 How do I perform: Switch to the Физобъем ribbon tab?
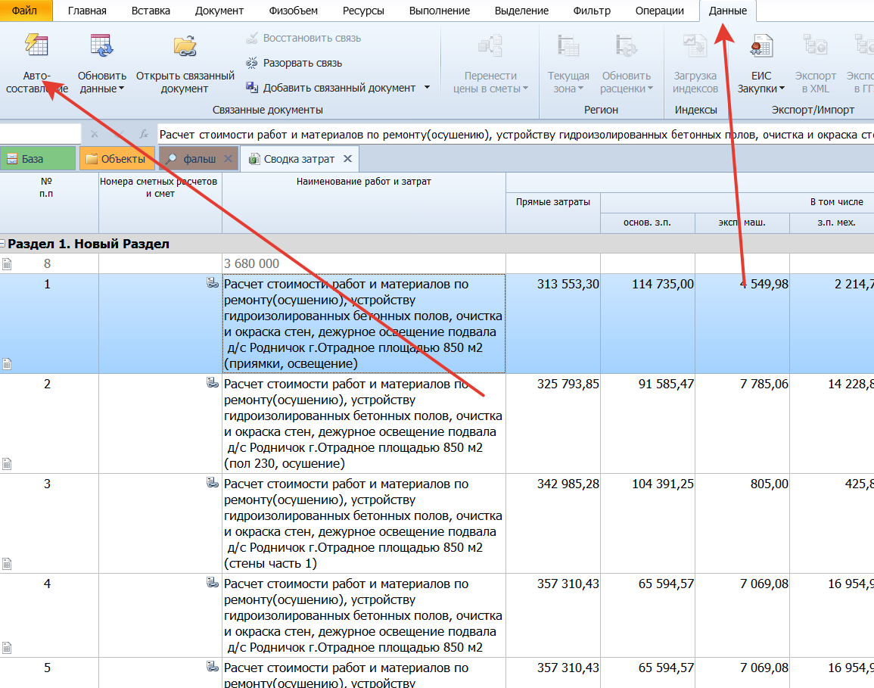tap(293, 11)
